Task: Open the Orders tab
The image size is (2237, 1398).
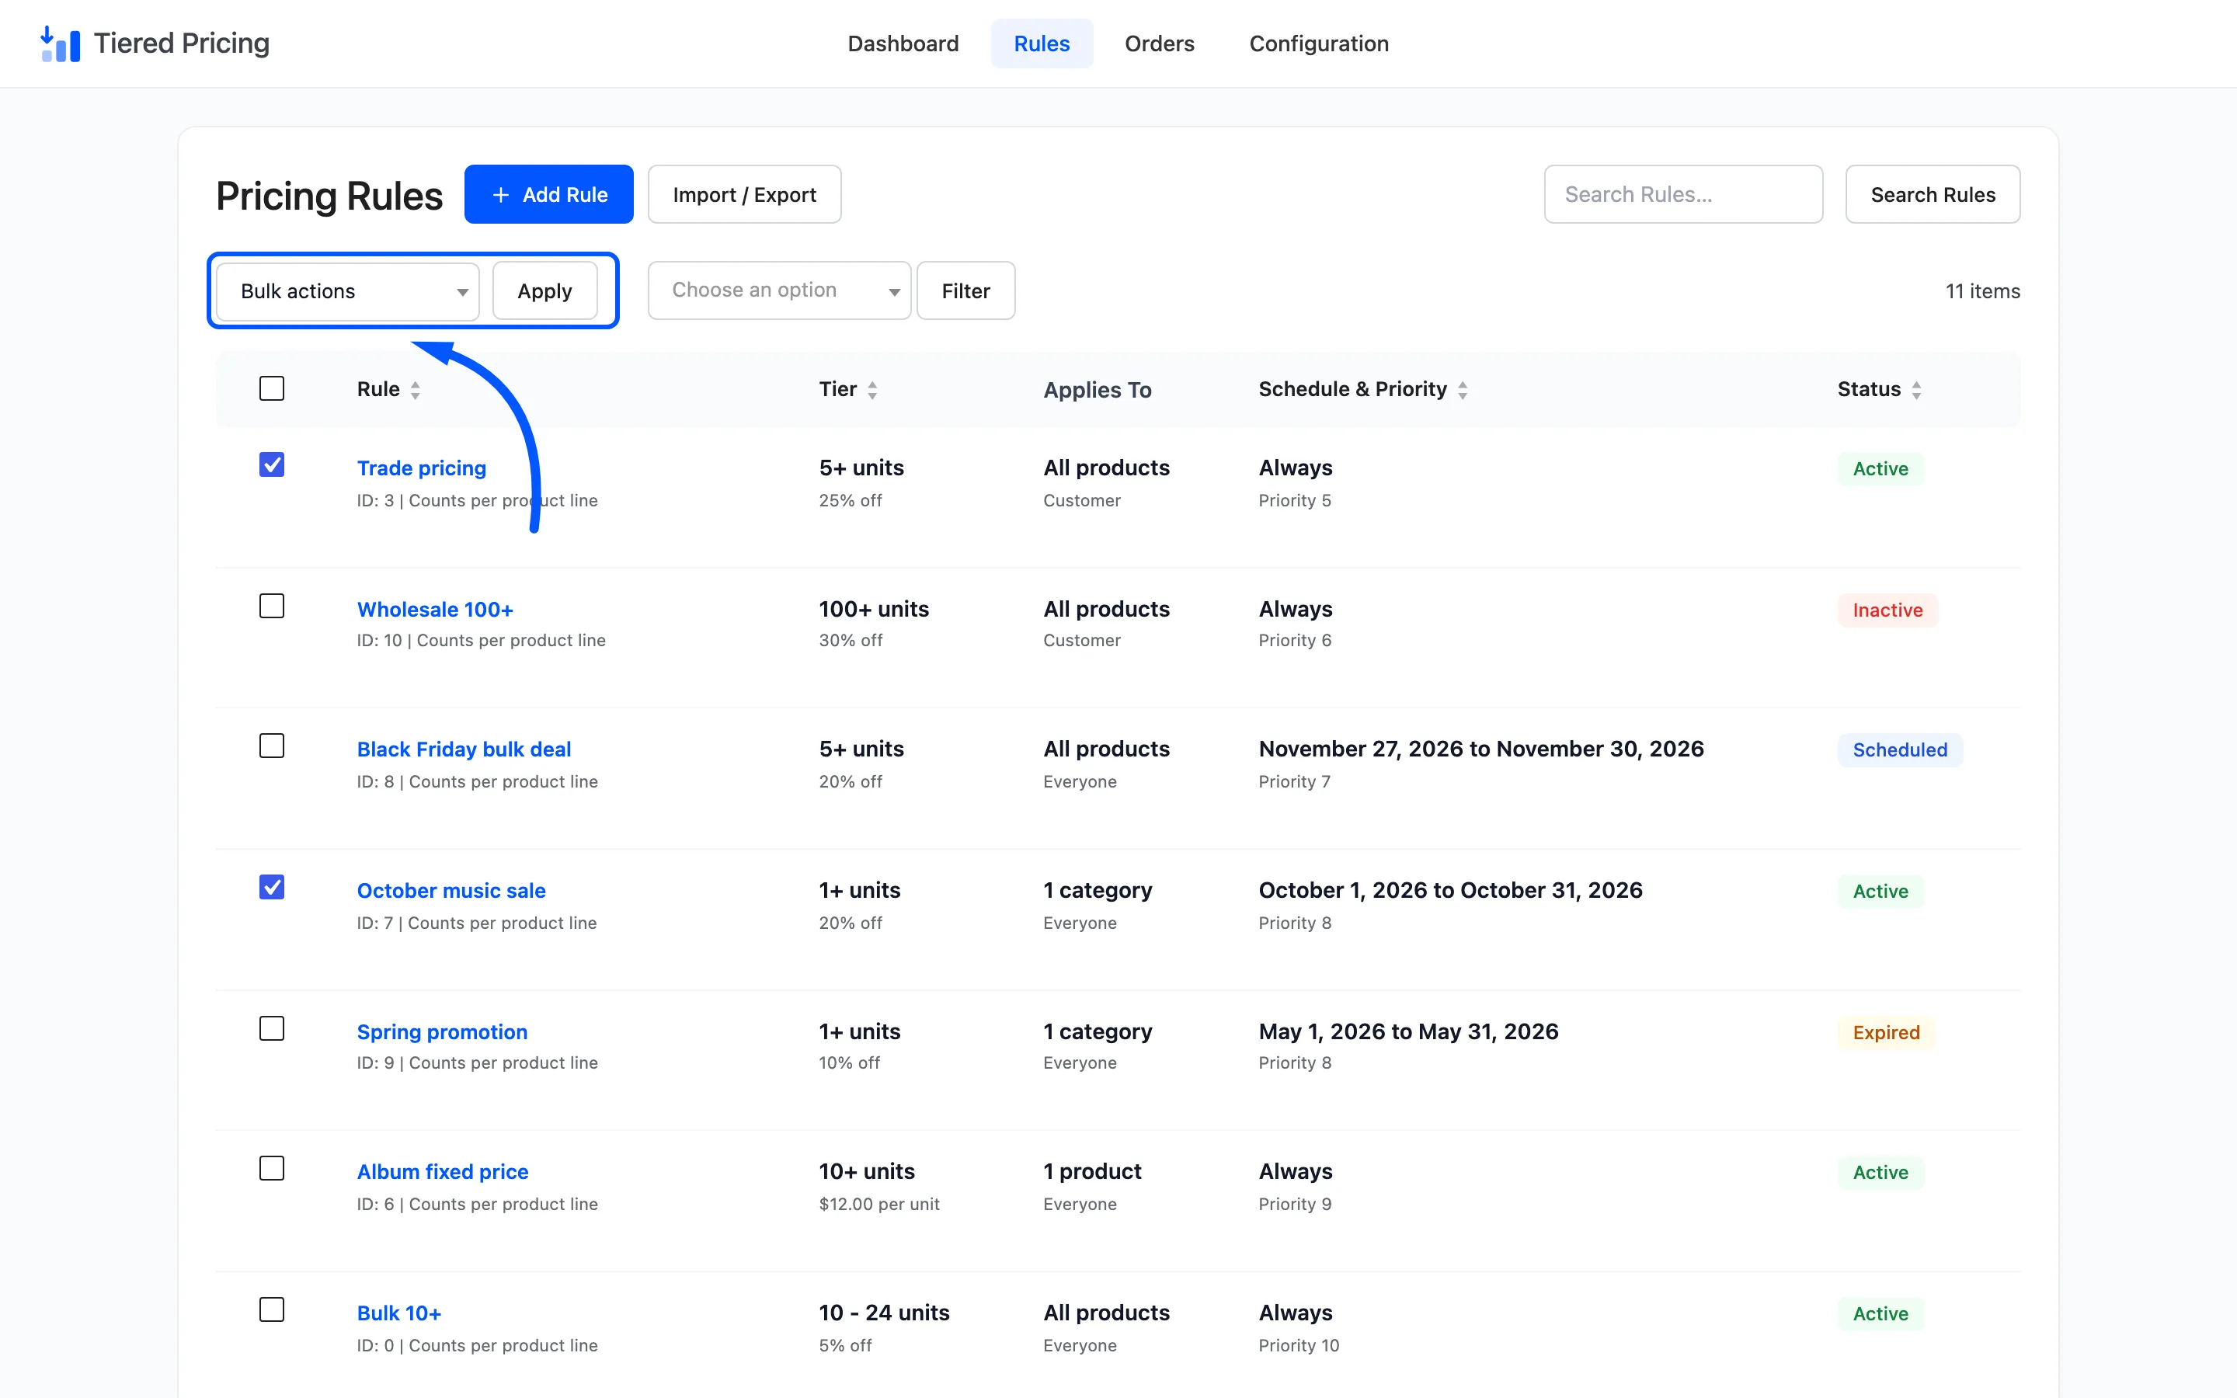Action: (1159, 43)
